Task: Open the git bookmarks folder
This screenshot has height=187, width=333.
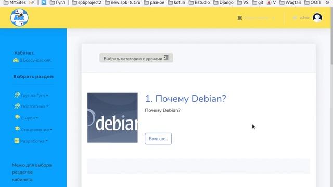Action: pos(258,3)
